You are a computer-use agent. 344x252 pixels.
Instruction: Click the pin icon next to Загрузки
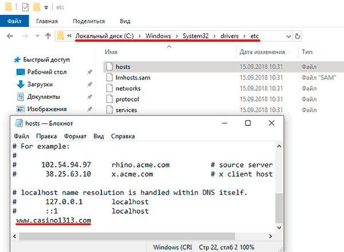[89, 84]
